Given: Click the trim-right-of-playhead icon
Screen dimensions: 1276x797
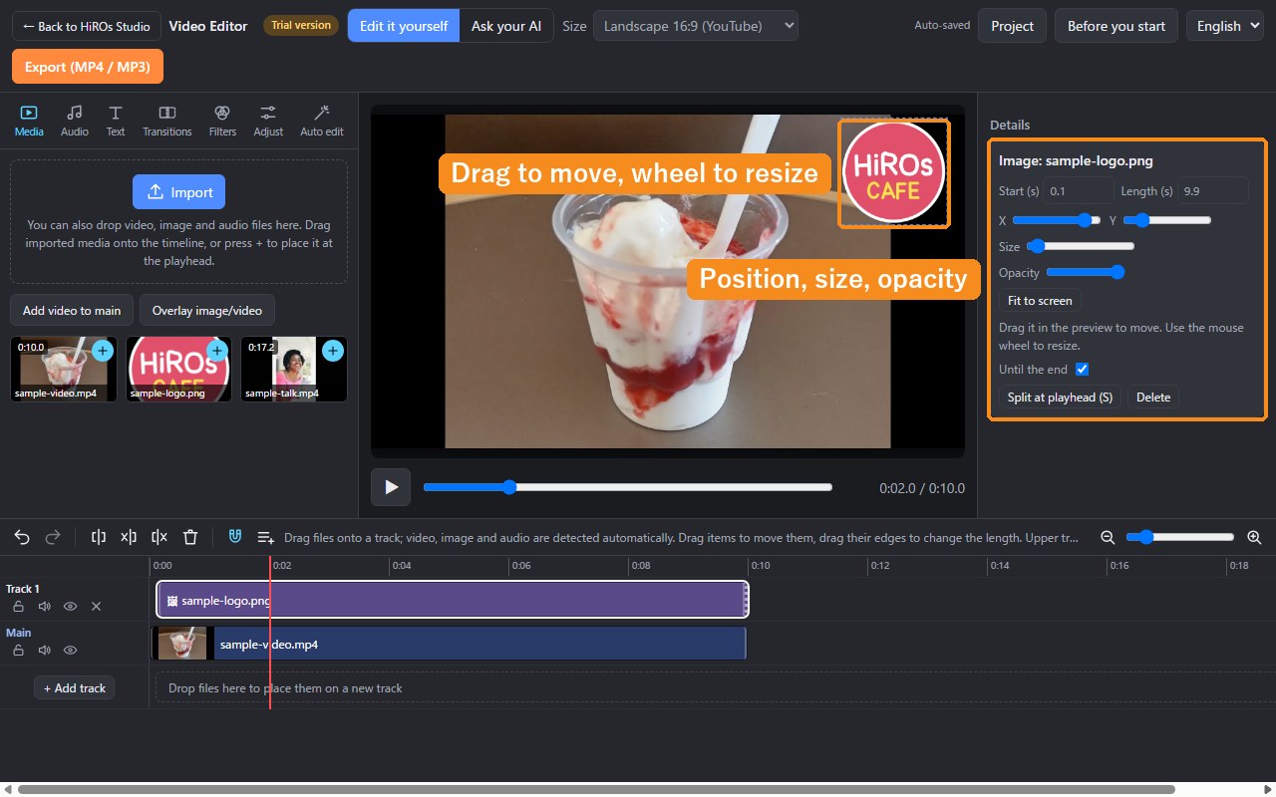Looking at the screenshot, I should pyautogui.click(x=159, y=537).
